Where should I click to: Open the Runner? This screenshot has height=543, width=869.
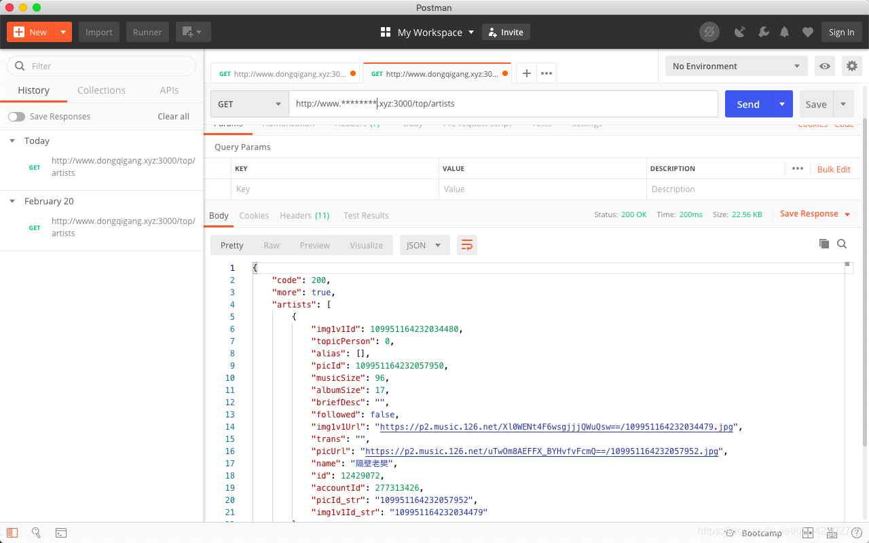pyautogui.click(x=147, y=32)
